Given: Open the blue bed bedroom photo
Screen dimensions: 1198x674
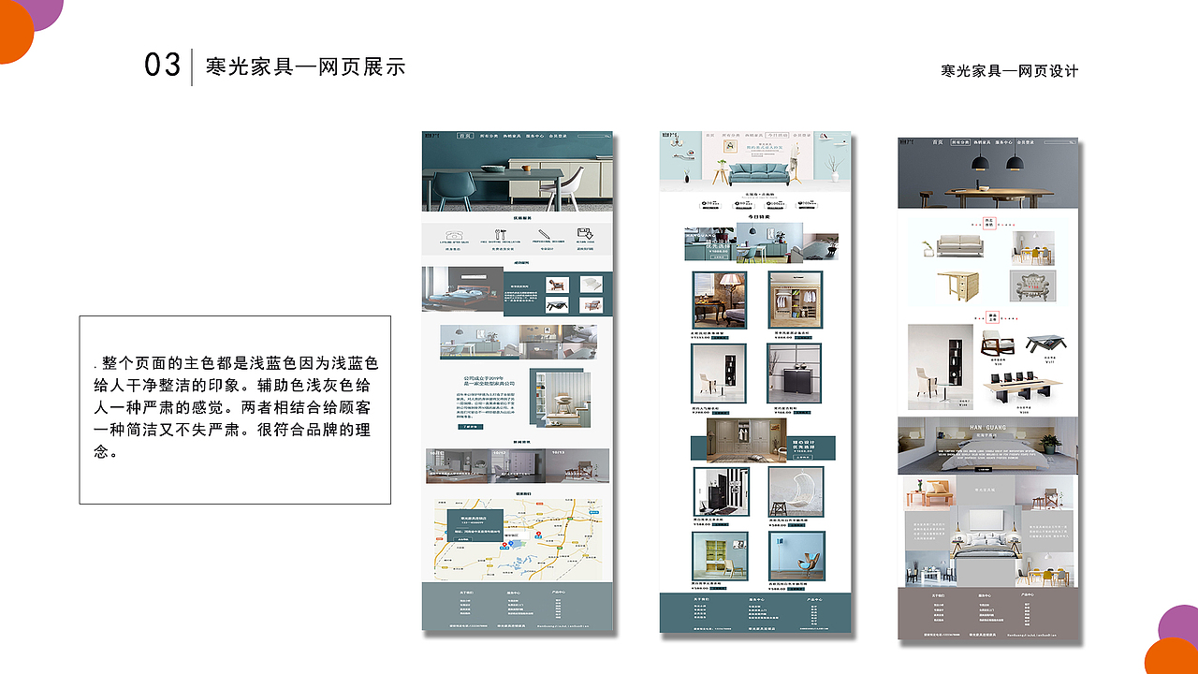Looking at the screenshot, I should point(462,291).
